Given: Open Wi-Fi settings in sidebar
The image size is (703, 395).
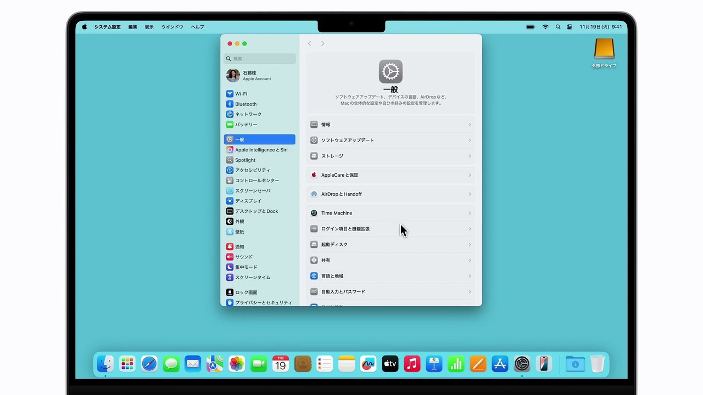Looking at the screenshot, I should click(x=259, y=94).
